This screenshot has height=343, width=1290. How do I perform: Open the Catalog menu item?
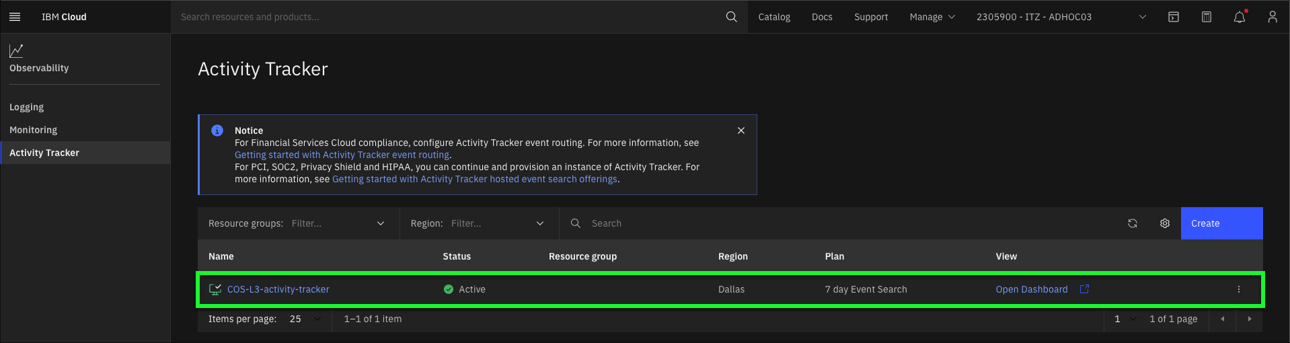(x=774, y=17)
